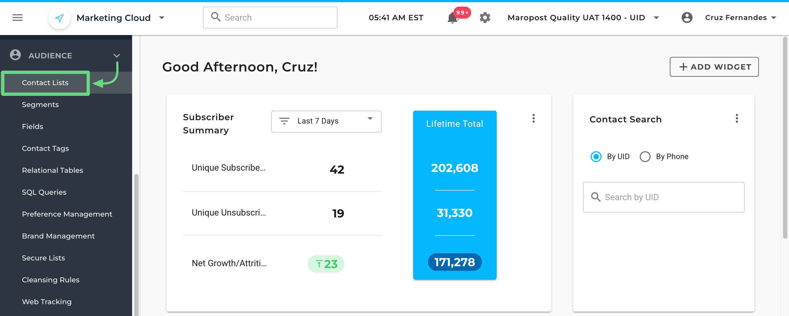Open SQL Queries in sidebar
789x316 pixels.
click(44, 192)
